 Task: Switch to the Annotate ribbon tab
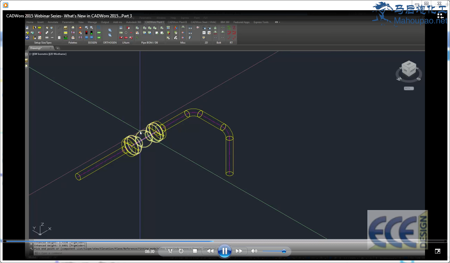53,22
